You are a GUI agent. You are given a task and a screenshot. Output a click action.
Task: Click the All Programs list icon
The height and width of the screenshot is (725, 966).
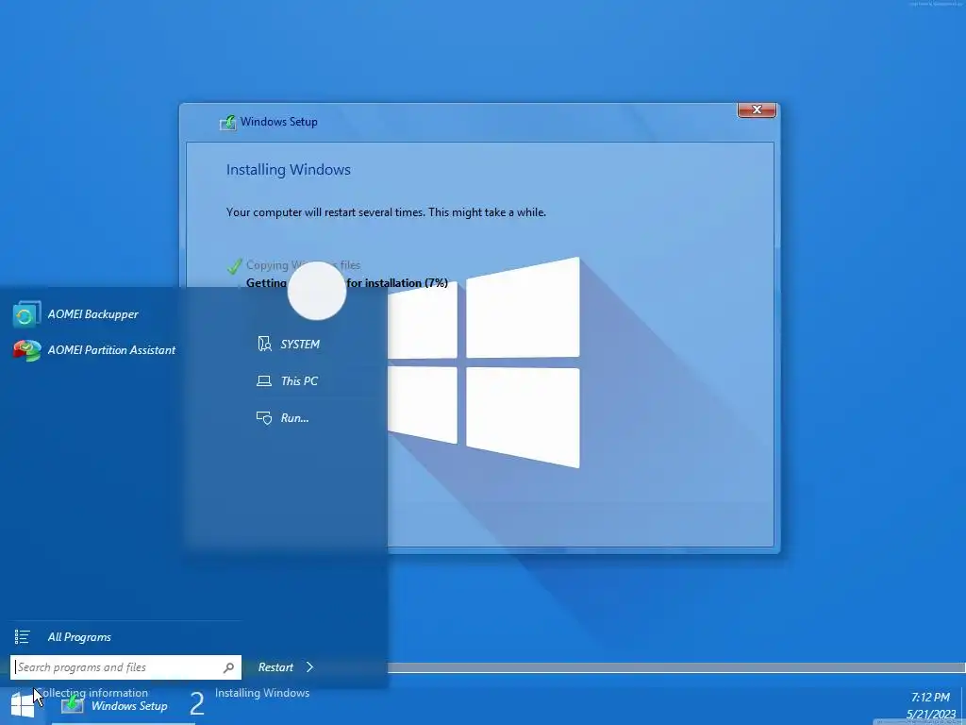pos(23,637)
